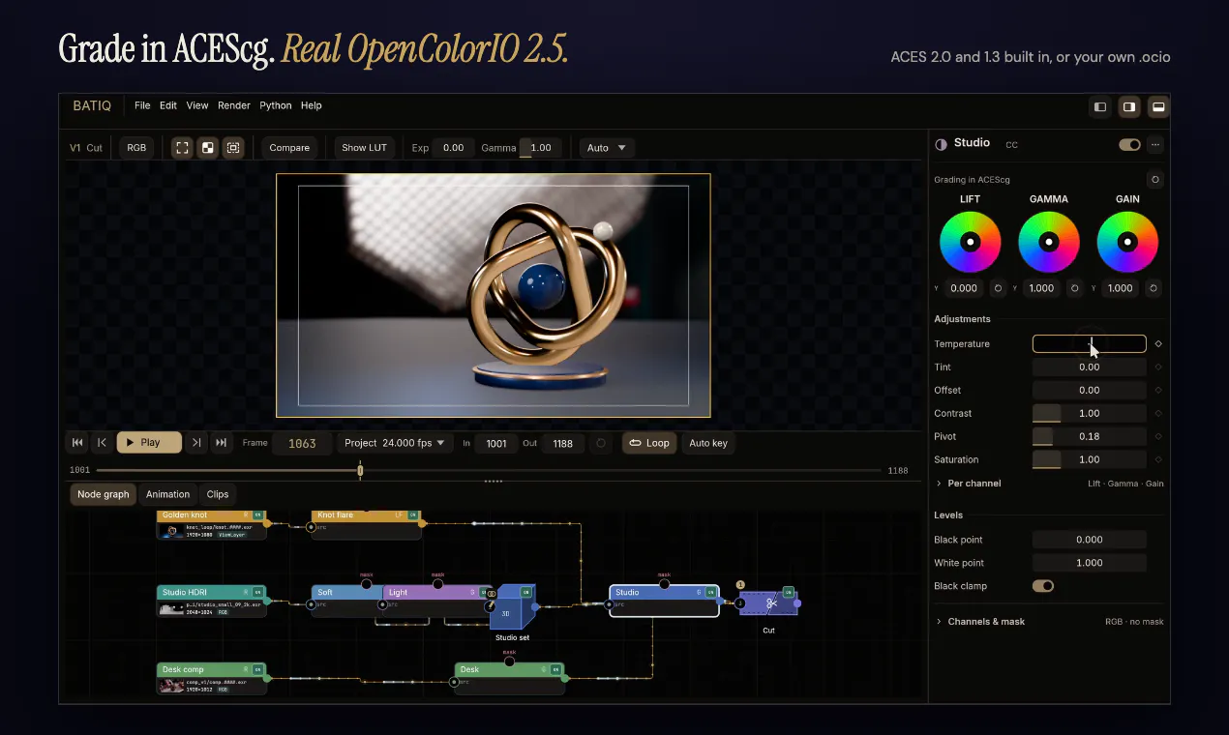The image size is (1229, 735).
Task: Open the View menu
Action: coord(197,105)
